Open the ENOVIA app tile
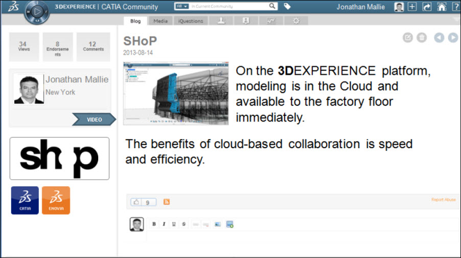The height and width of the screenshot is (258, 461). [x=56, y=200]
